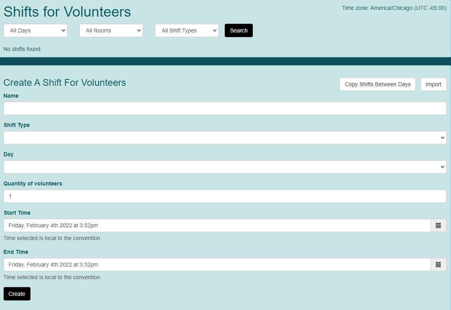The height and width of the screenshot is (310, 451).
Task: Click the Import button
Action: [x=434, y=84]
